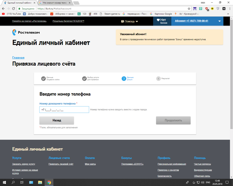Image resolution: width=233 pixels, height=186 pixels.
Task: Click the back navigation arrow dropdown
Action: [x=3, y=8]
